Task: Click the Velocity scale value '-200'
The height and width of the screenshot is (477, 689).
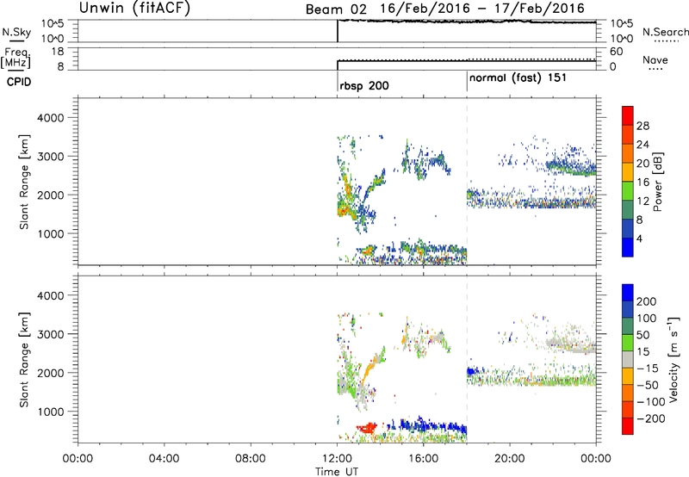Action: click(x=650, y=418)
